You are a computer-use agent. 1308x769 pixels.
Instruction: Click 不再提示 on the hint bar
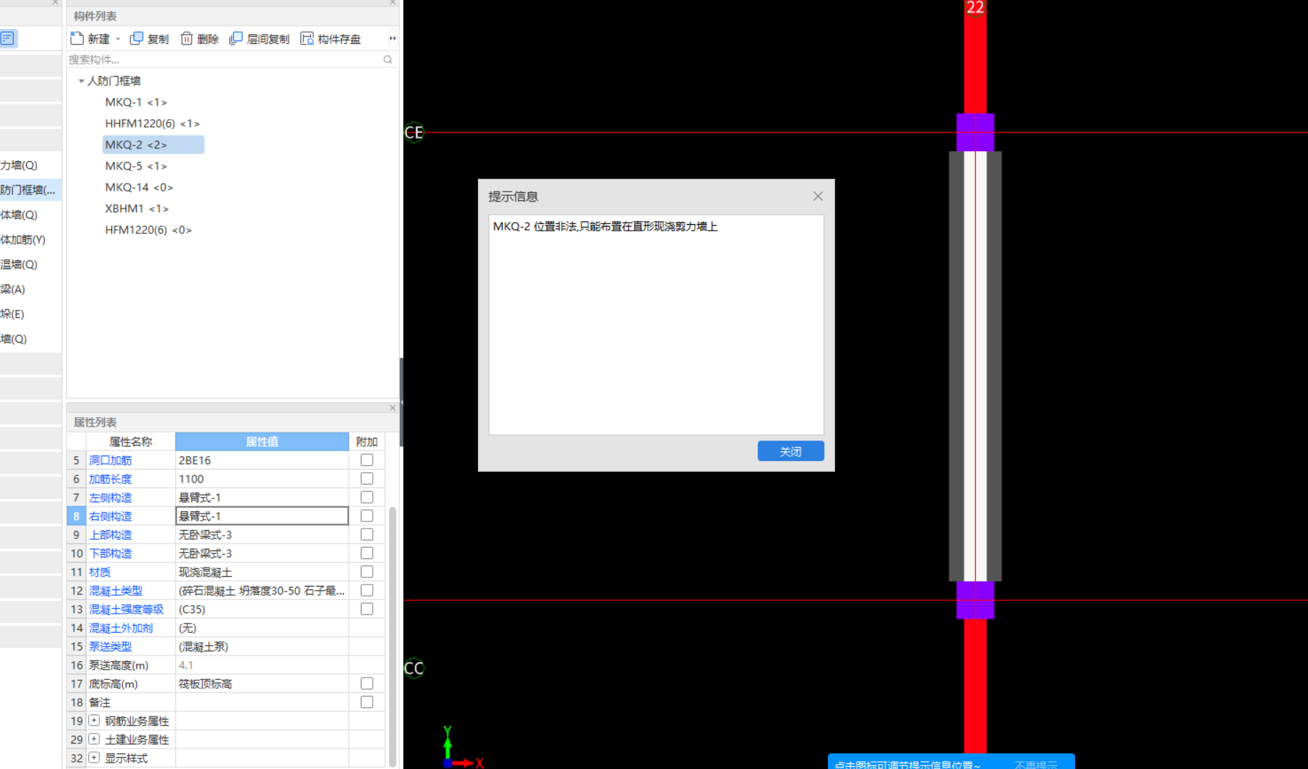pyautogui.click(x=1036, y=765)
